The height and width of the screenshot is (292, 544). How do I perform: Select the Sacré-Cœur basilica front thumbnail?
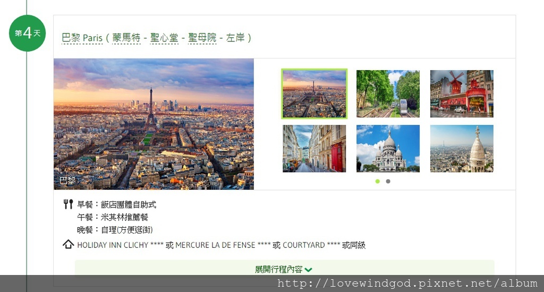pyautogui.click(x=388, y=148)
